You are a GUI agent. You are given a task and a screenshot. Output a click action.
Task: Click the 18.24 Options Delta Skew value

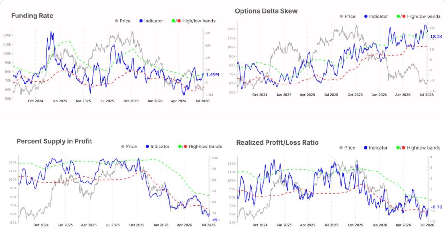[436, 37]
